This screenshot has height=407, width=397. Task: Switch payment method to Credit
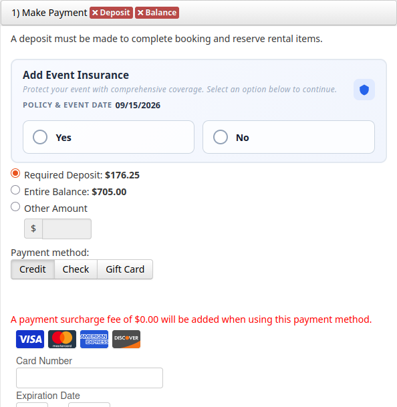pyautogui.click(x=33, y=269)
